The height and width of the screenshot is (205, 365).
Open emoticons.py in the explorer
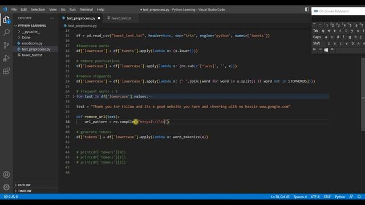pos(32,43)
